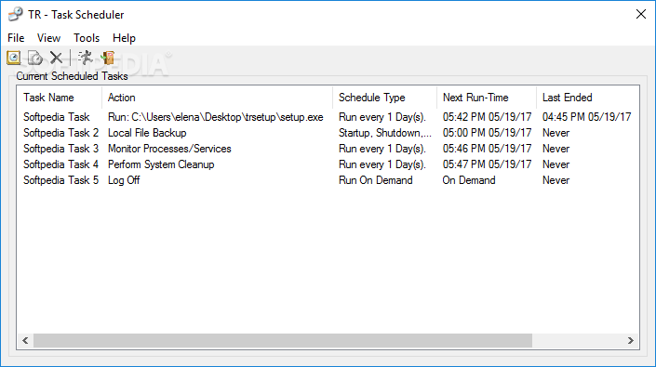Click the 04:45 PM 05/19/17 last ended cell
Image resolution: width=656 pixels, height=367 pixels.
click(586, 117)
